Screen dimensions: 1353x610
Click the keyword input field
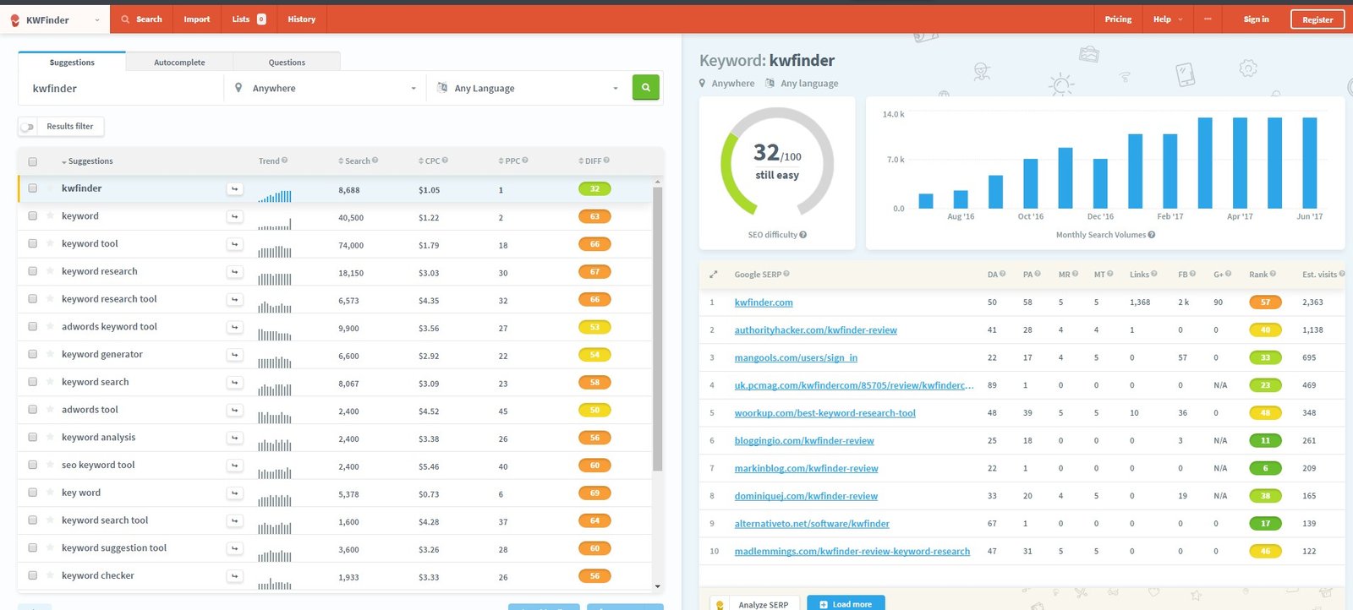tap(120, 88)
